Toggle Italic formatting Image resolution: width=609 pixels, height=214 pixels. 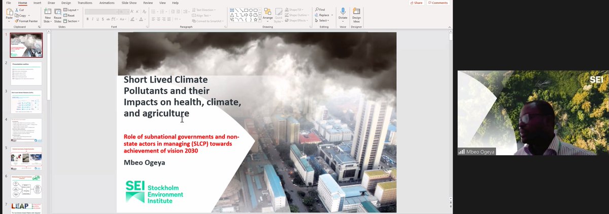(92, 19)
